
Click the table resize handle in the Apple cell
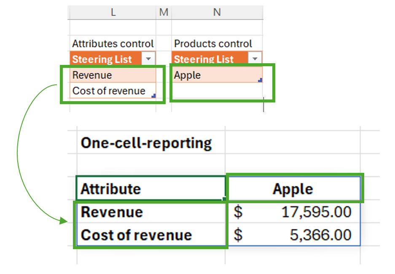pos(260,80)
